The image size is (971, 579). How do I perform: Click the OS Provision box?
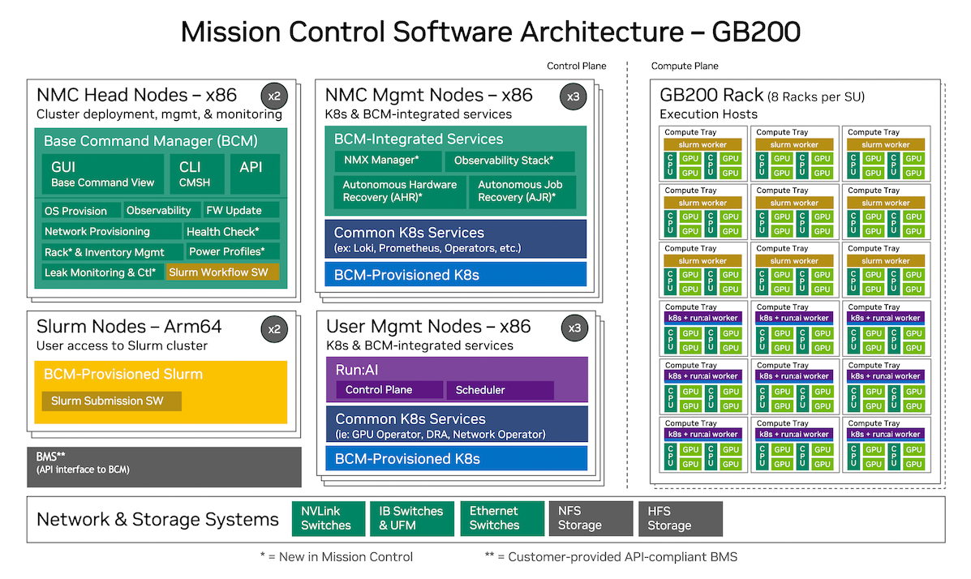pyautogui.click(x=75, y=211)
